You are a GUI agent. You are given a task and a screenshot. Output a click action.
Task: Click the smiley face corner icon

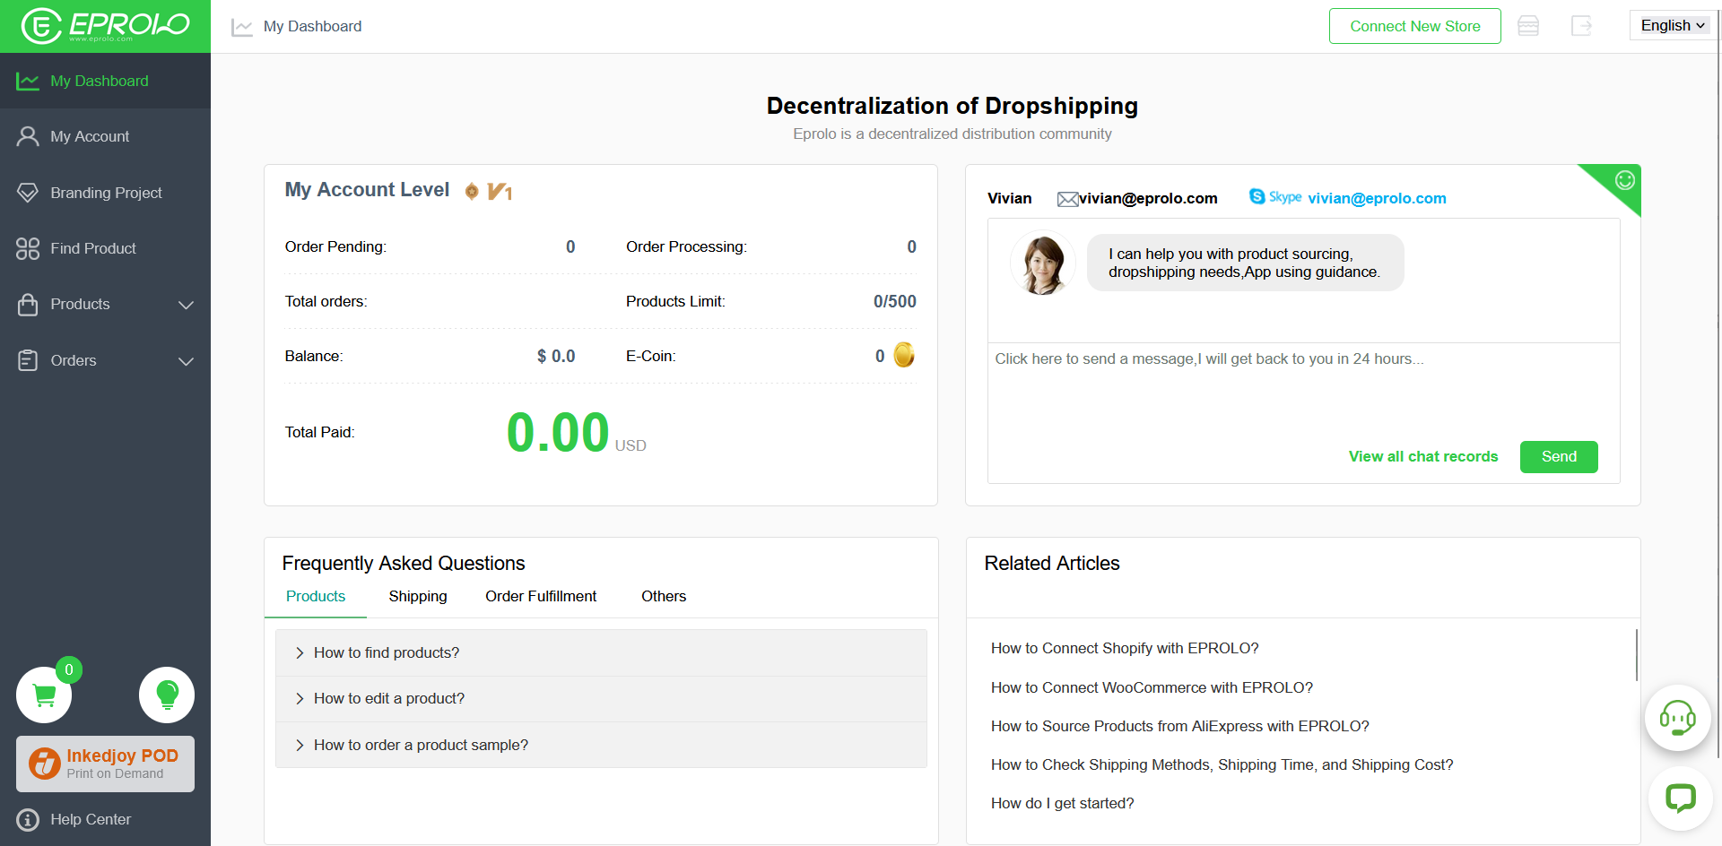tap(1625, 180)
